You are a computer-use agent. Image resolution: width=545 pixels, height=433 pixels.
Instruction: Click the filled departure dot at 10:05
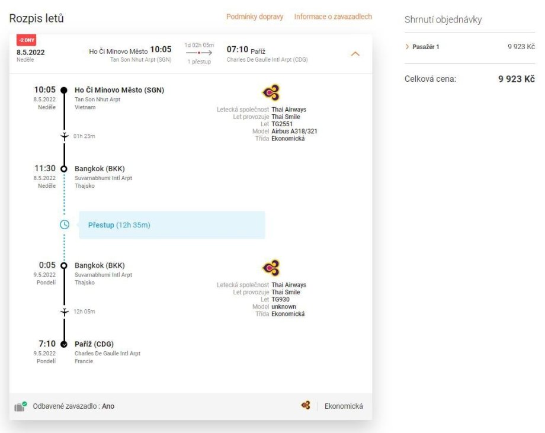[64, 91]
